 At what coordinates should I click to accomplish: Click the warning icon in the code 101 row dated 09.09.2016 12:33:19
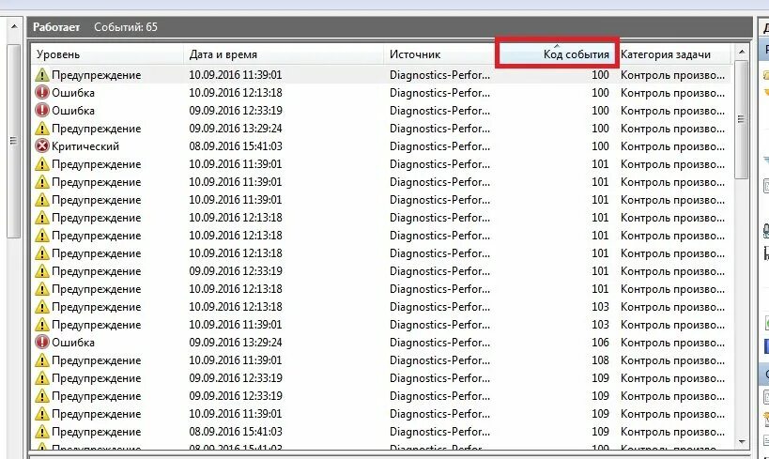click(42, 271)
